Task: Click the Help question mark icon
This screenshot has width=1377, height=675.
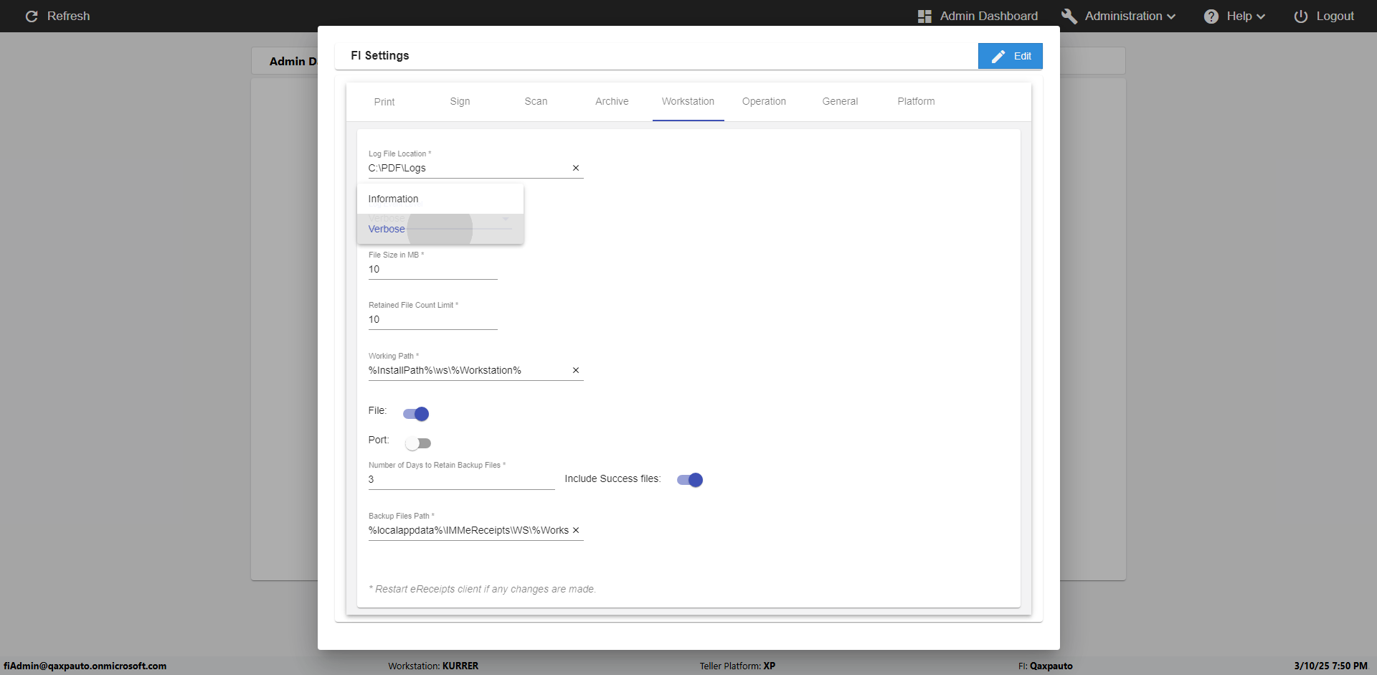Action: 1211,16
